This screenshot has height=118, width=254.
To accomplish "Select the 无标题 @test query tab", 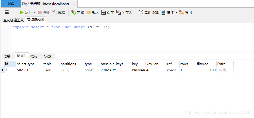I will (x=49, y=4).
